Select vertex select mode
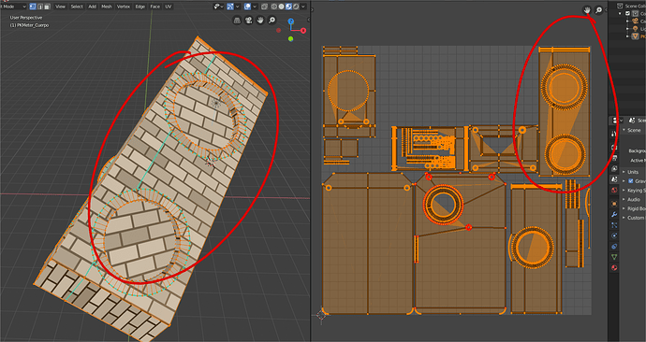The height and width of the screenshot is (342, 646). click(33, 7)
